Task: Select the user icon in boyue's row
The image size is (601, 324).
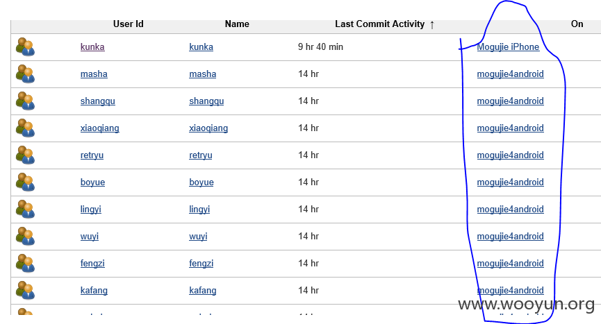Action: pyautogui.click(x=25, y=182)
